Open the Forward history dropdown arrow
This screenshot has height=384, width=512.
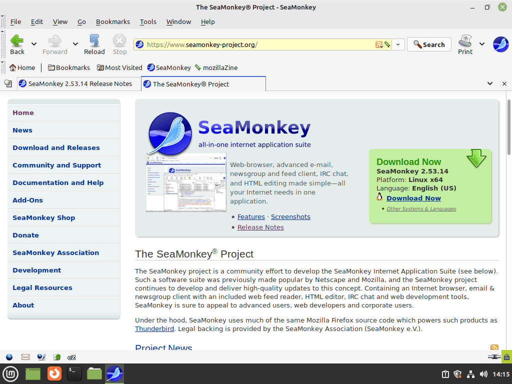(75, 44)
